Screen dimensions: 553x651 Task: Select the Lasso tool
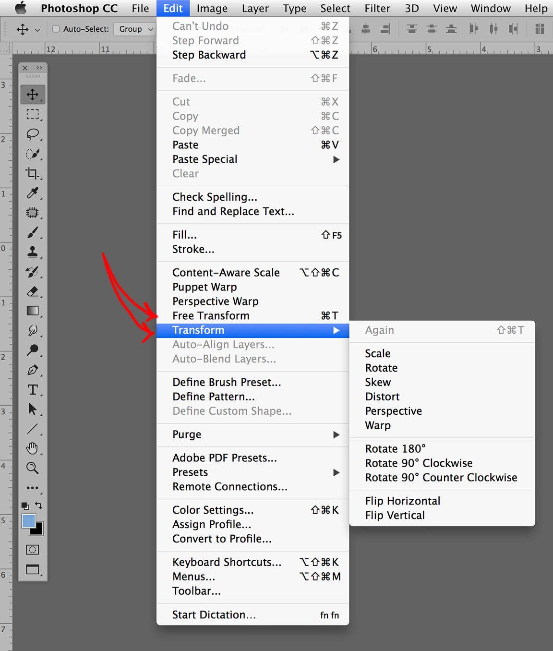point(33,134)
